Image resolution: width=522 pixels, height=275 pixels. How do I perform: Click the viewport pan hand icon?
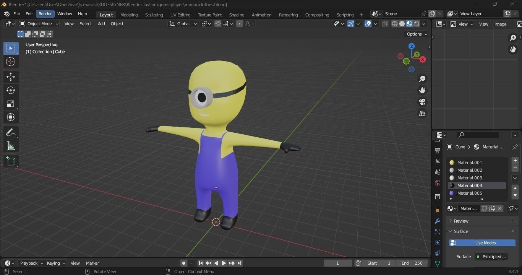(422, 90)
